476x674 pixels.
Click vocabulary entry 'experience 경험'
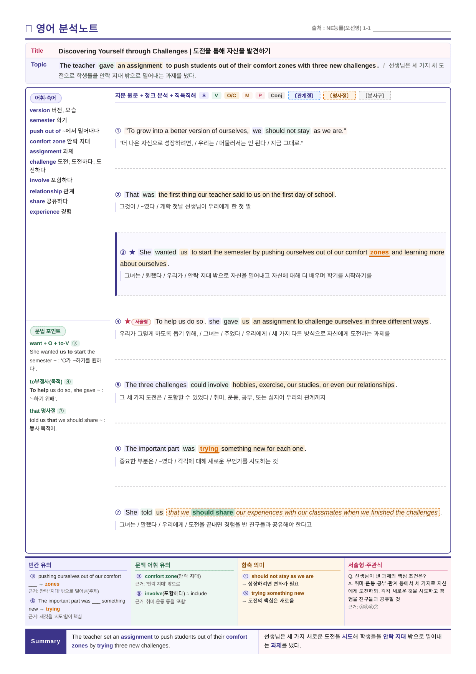51,212
